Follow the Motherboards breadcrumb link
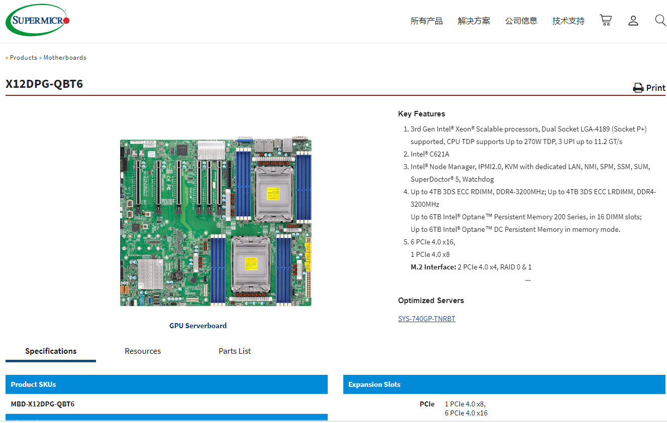Viewport: 667px width, 423px height. [x=65, y=58]
